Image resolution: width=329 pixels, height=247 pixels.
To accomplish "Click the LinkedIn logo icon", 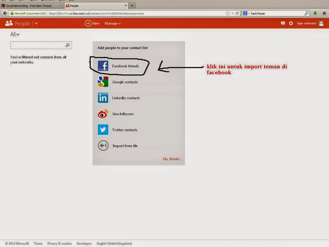I will (103, 98).
